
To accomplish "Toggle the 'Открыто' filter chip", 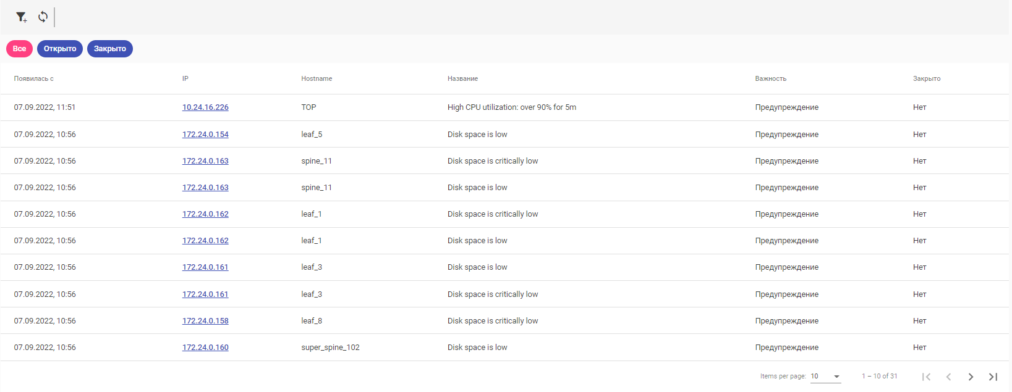I will click(x=60, y=49).
